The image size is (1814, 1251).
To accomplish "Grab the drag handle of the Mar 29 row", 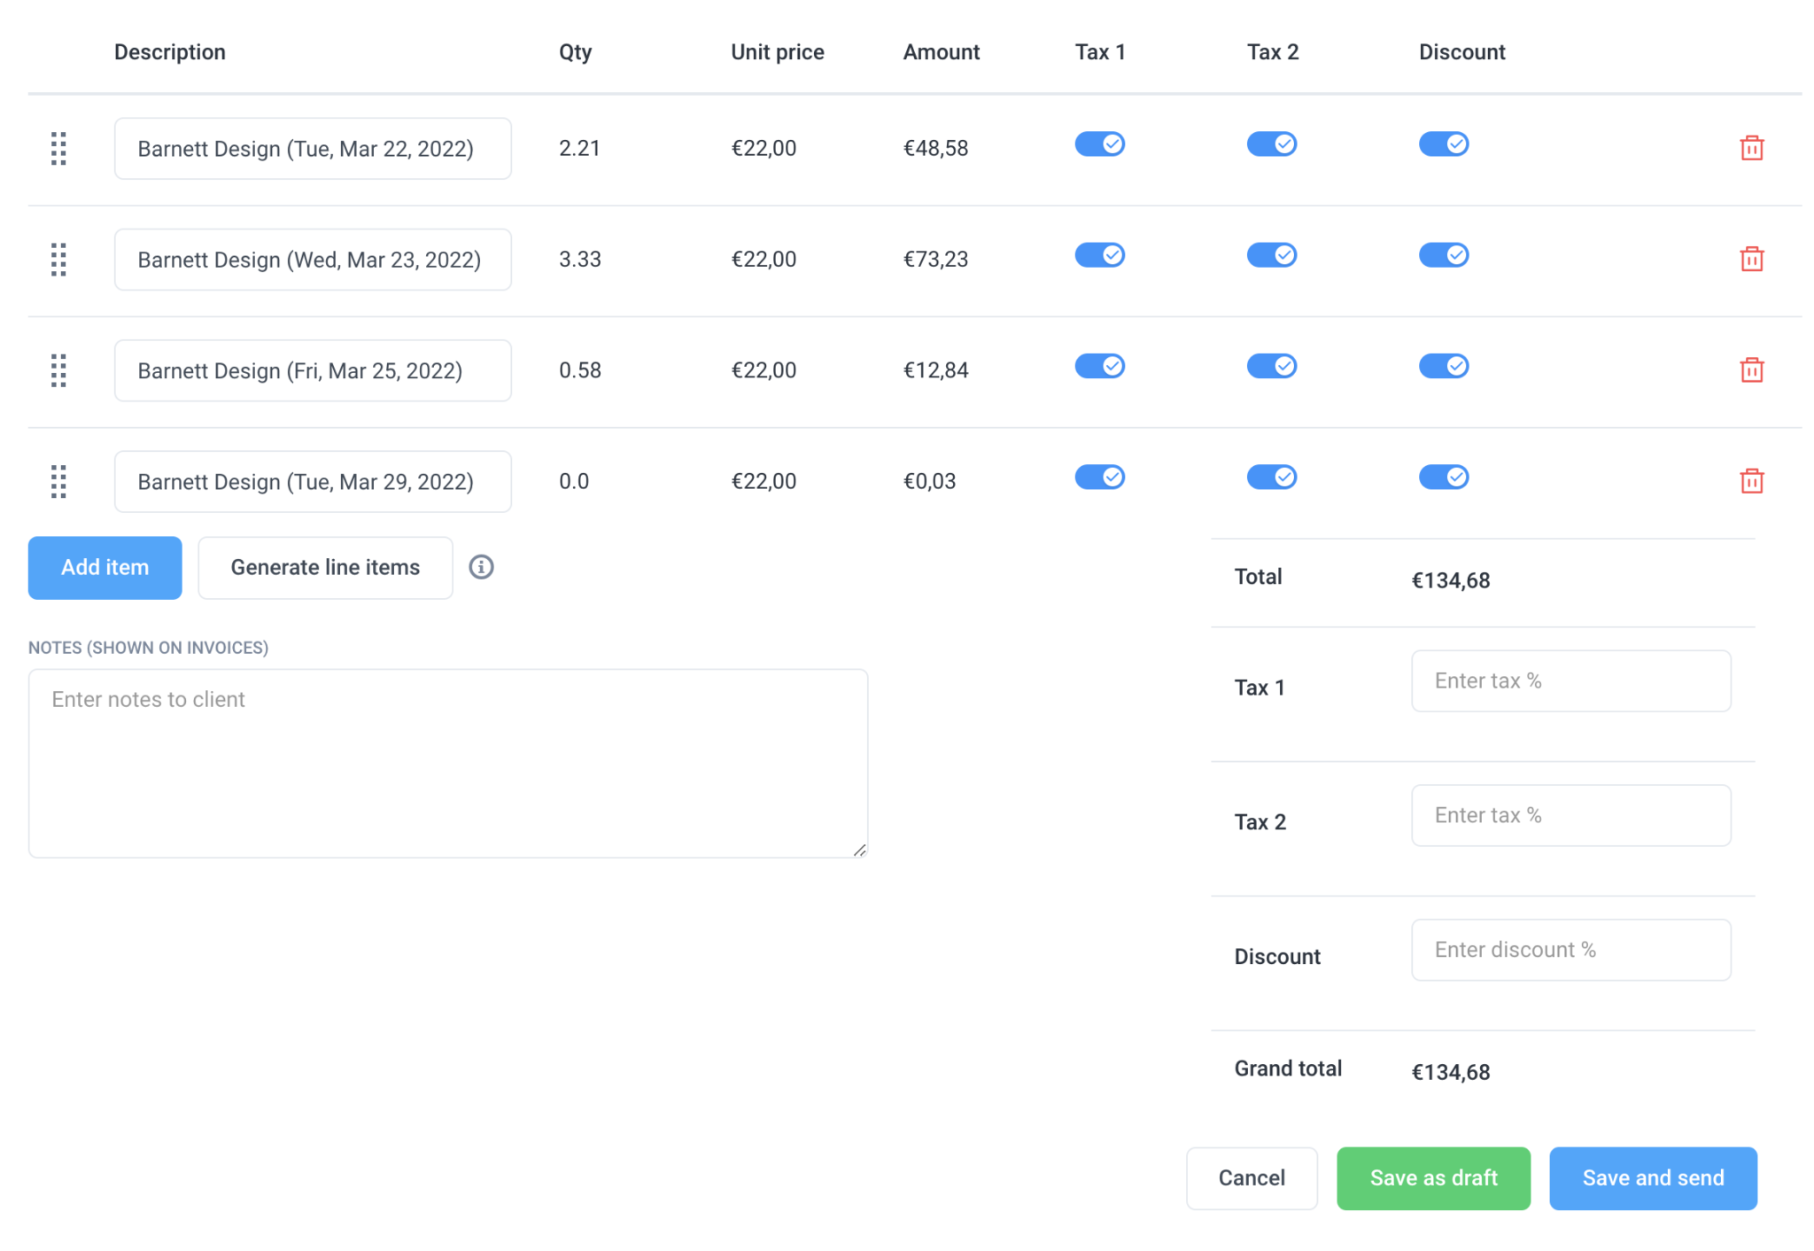I will pos(58,481).
